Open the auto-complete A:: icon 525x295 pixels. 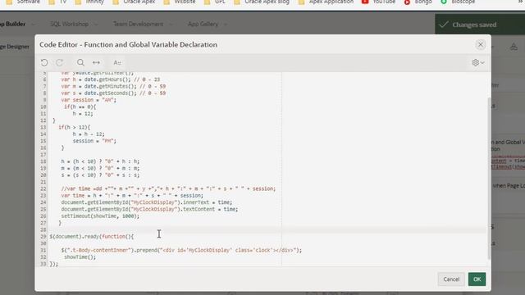click(116, 62)
